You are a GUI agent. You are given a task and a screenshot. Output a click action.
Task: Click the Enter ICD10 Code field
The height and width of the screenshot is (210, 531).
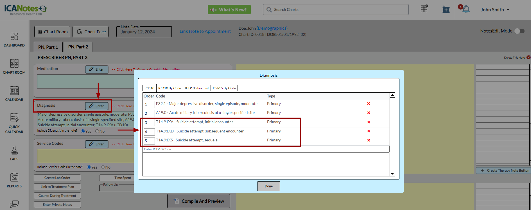tap(266, 149)
